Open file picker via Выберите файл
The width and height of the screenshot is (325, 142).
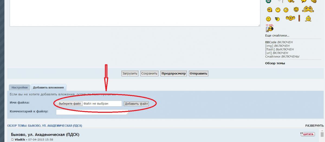click(x=70, y=104)
